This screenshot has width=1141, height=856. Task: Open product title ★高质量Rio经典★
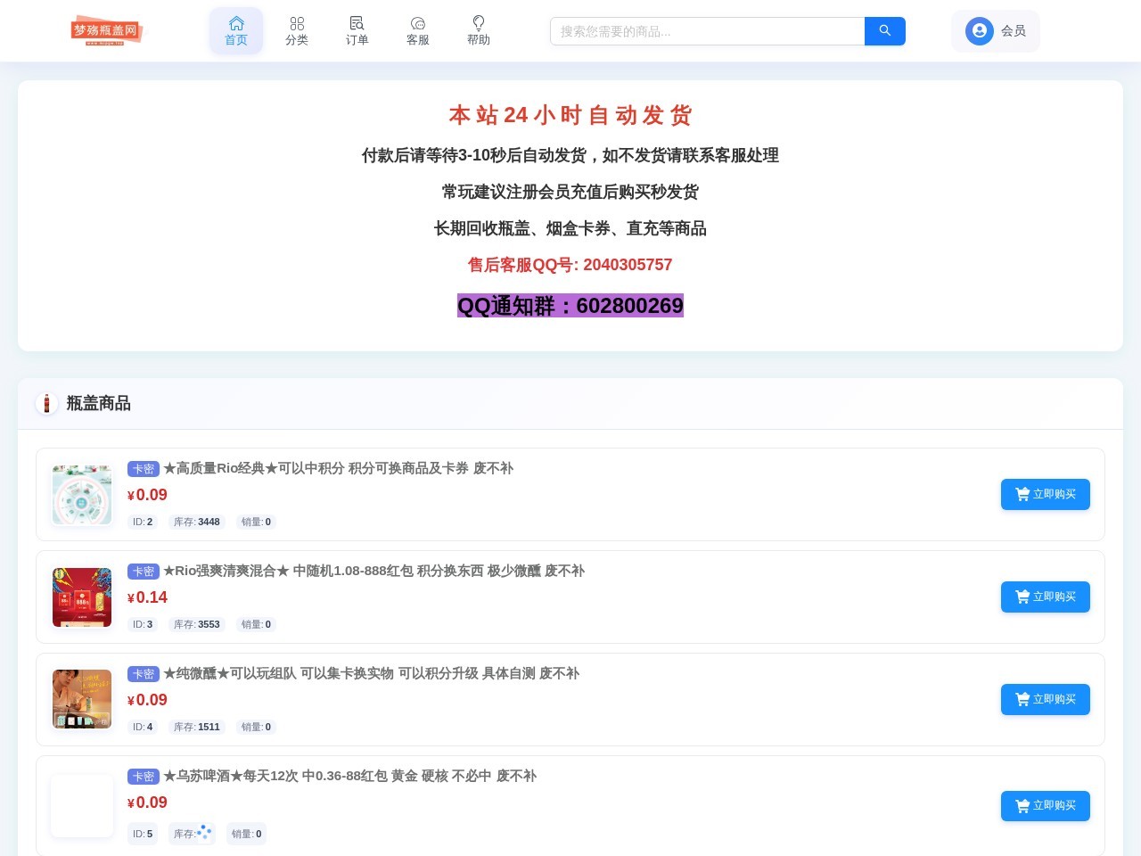(x=339, y=468)
